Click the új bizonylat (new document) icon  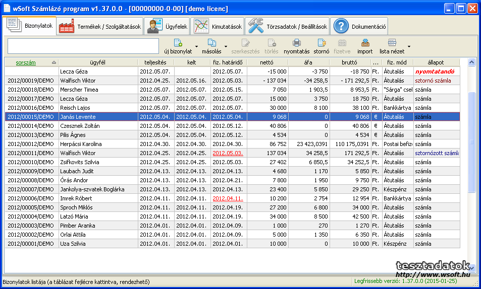tap(178, 43)
